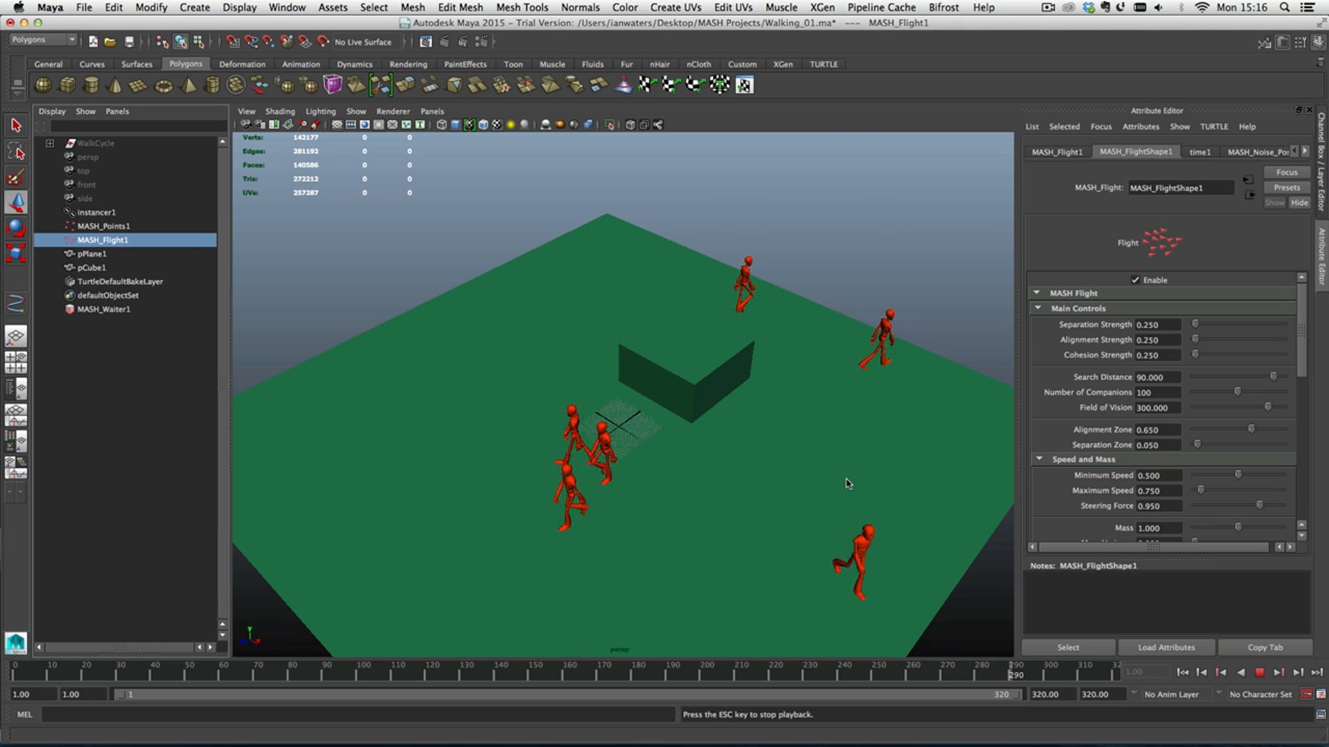Switch to four view layout
Image resolution: width=1329 pixels, height=747 pixels.
coord(16,362)
